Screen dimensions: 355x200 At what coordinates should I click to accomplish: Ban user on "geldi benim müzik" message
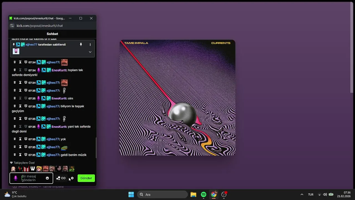click(x=26, y=155)
